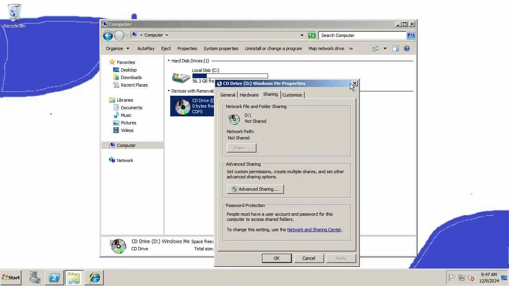Click the Action Center flag tray icon
The height and width of the screenshot is (286, 509).
point(452,278)
